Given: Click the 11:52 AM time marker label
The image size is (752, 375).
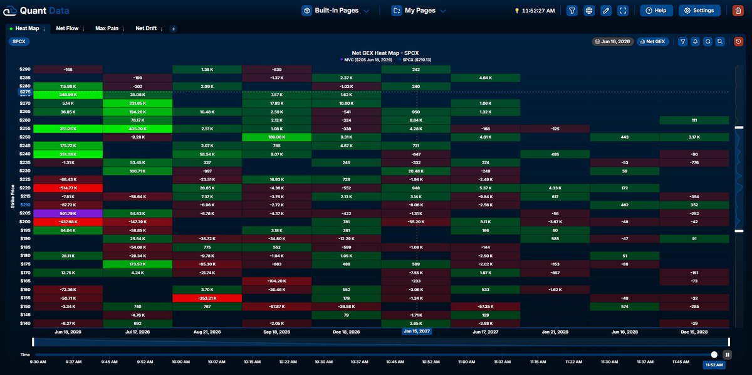Looking at the screenshot, I should click(714, 365).
